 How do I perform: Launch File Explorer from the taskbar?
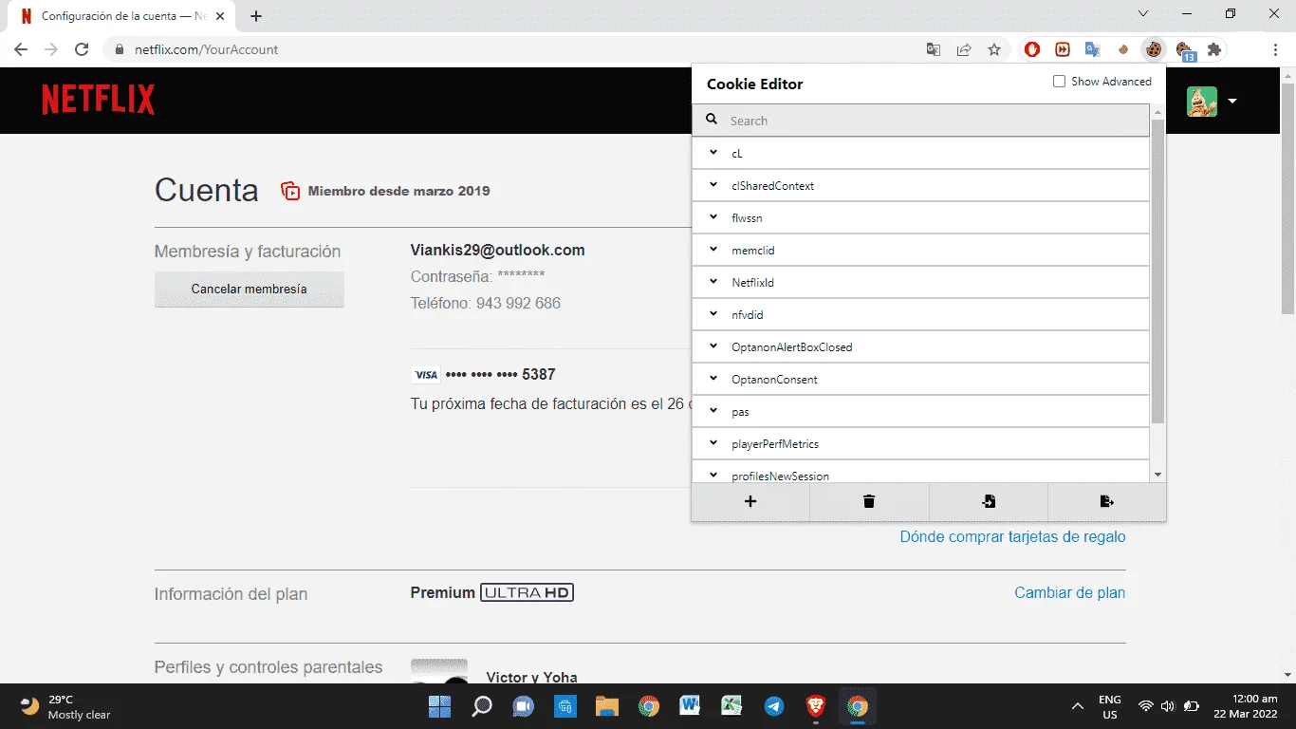pos(607,706)
